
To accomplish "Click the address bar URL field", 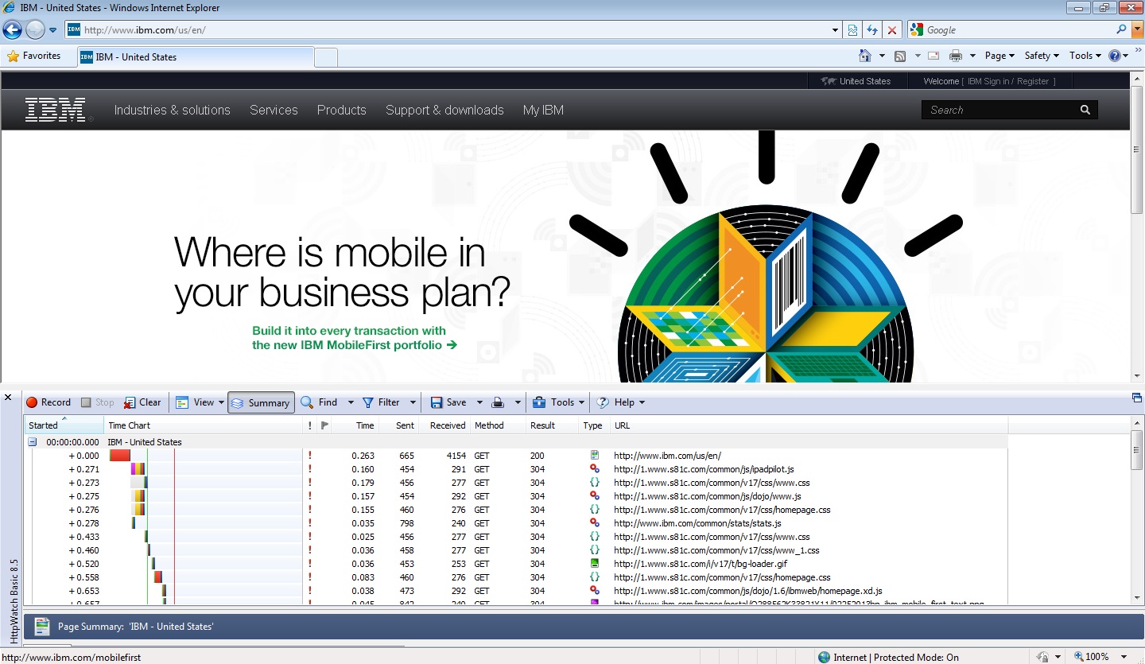I will click(453, 30).
